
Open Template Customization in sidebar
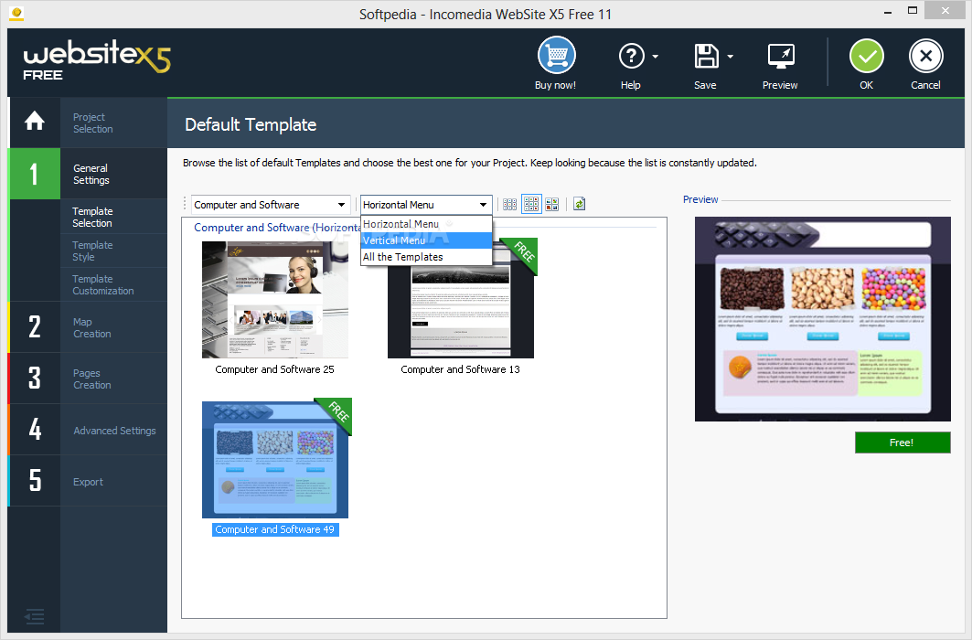(113, 285)
